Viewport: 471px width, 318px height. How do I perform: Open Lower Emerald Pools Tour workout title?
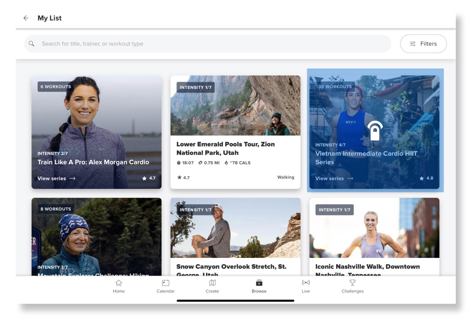(x=225, y=148)
